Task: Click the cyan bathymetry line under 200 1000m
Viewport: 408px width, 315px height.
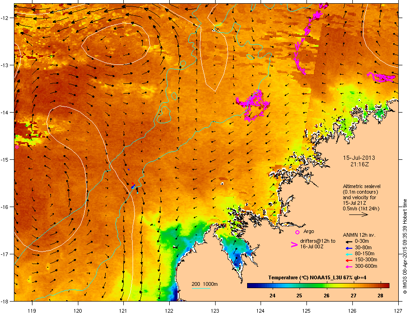Action: [201, 288]
